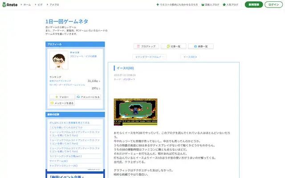Open the パソゲー theme link
This screenshot has height=178, width=285.
(x=129, y=79)
